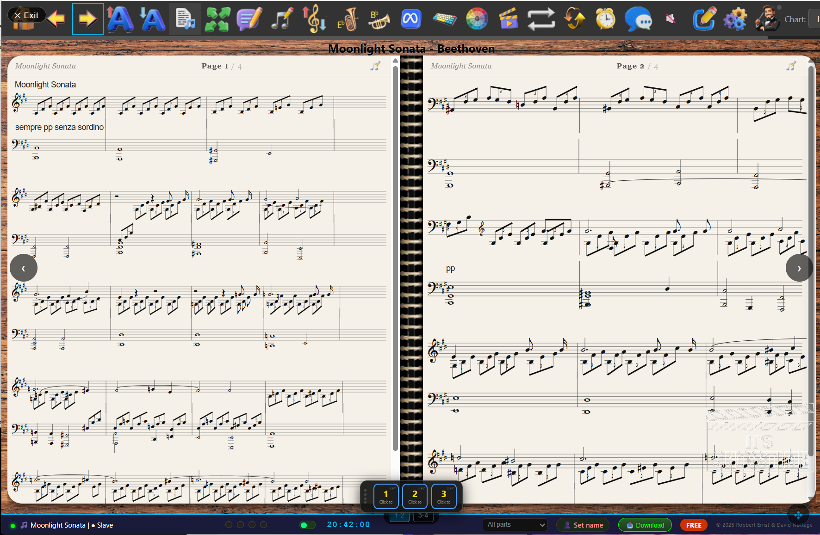Click the green connection status dot
820x535 pixels.
[x=12, y=526]
